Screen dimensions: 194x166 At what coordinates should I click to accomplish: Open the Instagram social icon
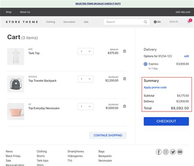(x=166, y=152)
